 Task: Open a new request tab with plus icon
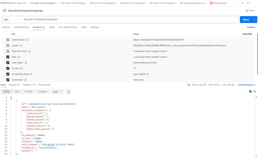coord(242,3)
